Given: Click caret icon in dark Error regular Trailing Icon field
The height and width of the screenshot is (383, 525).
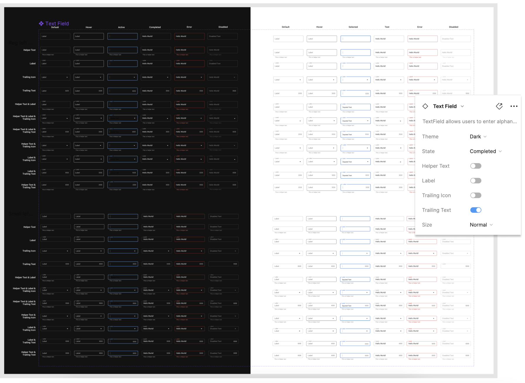Looking at the screenshot, I should tap(201, 77).
